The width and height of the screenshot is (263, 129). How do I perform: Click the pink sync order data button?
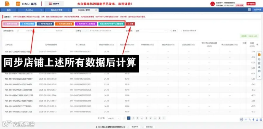pos(11,24)
